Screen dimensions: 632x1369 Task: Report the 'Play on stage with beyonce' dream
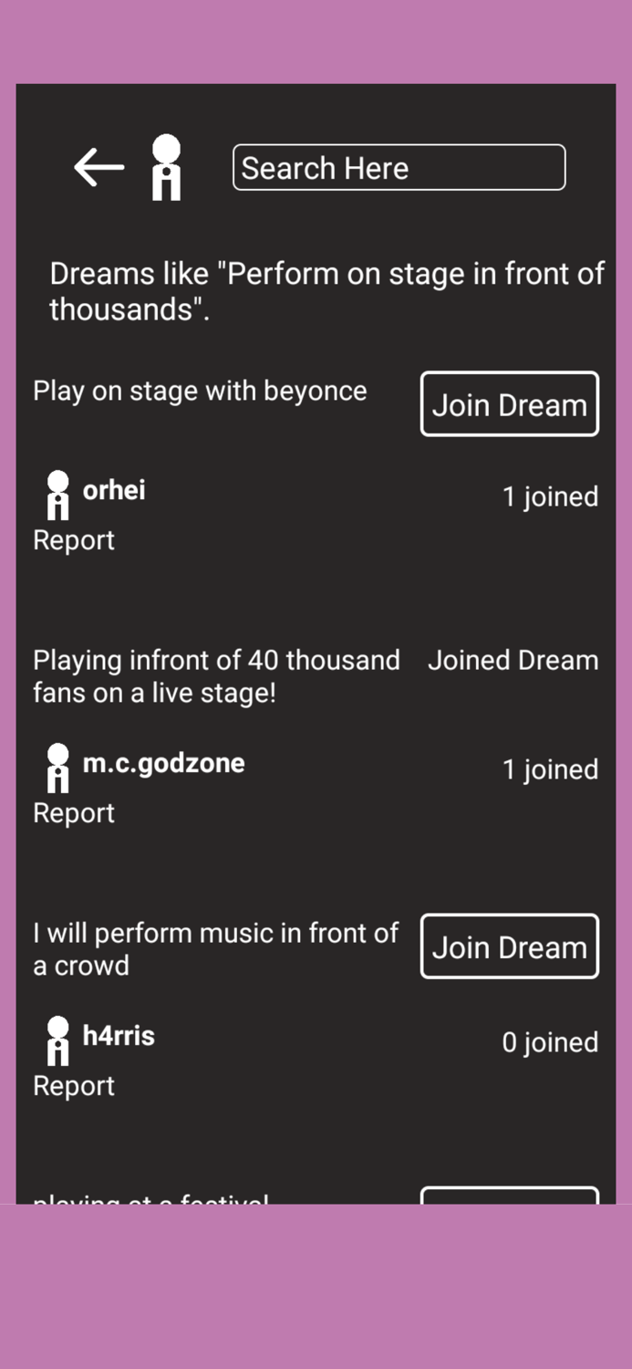(x=73, y=539)
